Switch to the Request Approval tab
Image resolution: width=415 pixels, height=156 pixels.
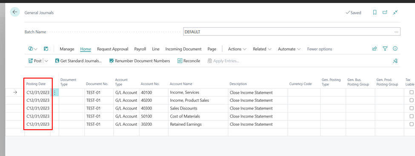coord(112,49)
